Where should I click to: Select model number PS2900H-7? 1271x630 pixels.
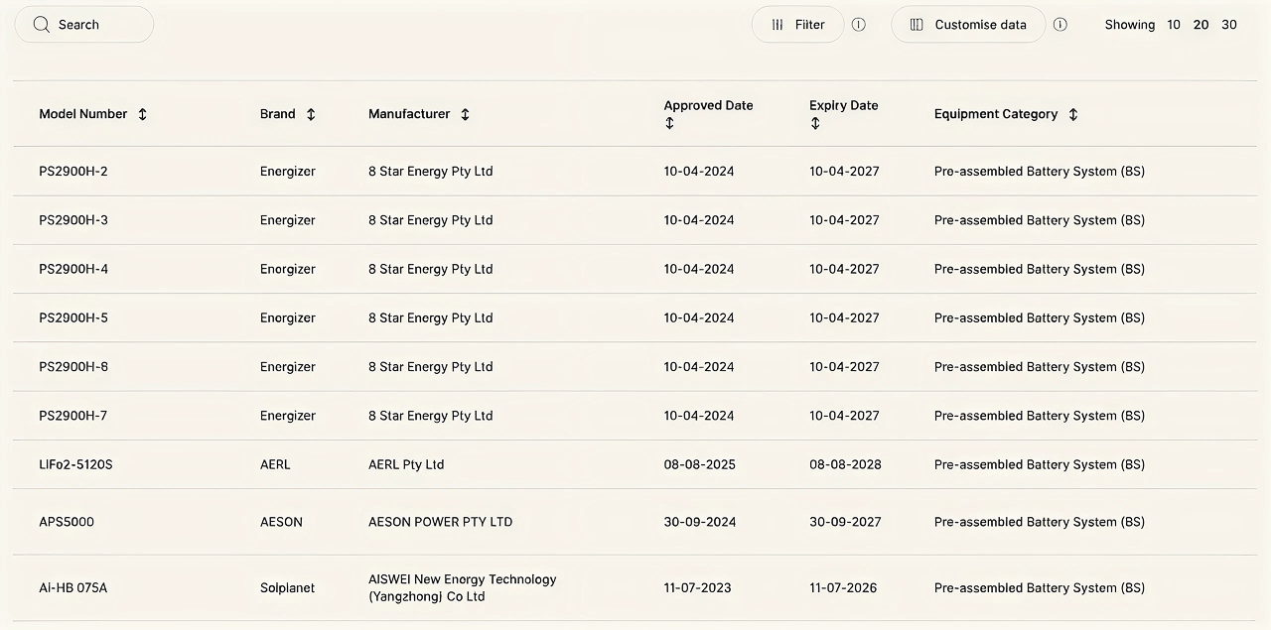73,416
